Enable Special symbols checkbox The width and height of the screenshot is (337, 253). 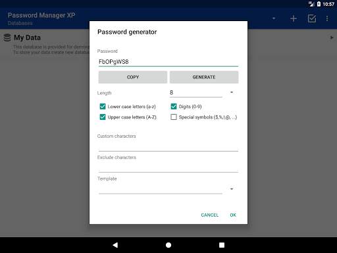point(174,117)
